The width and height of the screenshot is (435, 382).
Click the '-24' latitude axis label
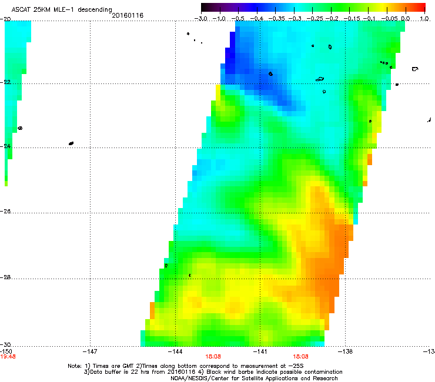pyautogui.click(x=5, y=146)
